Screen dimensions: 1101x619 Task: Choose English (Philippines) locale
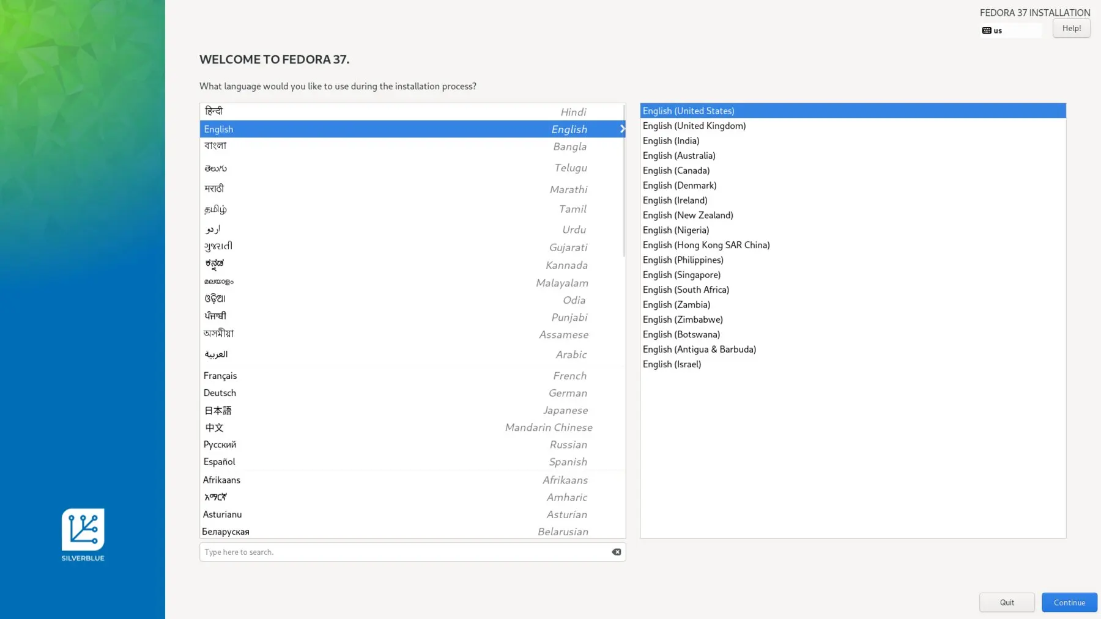click(x=853, y=260)
